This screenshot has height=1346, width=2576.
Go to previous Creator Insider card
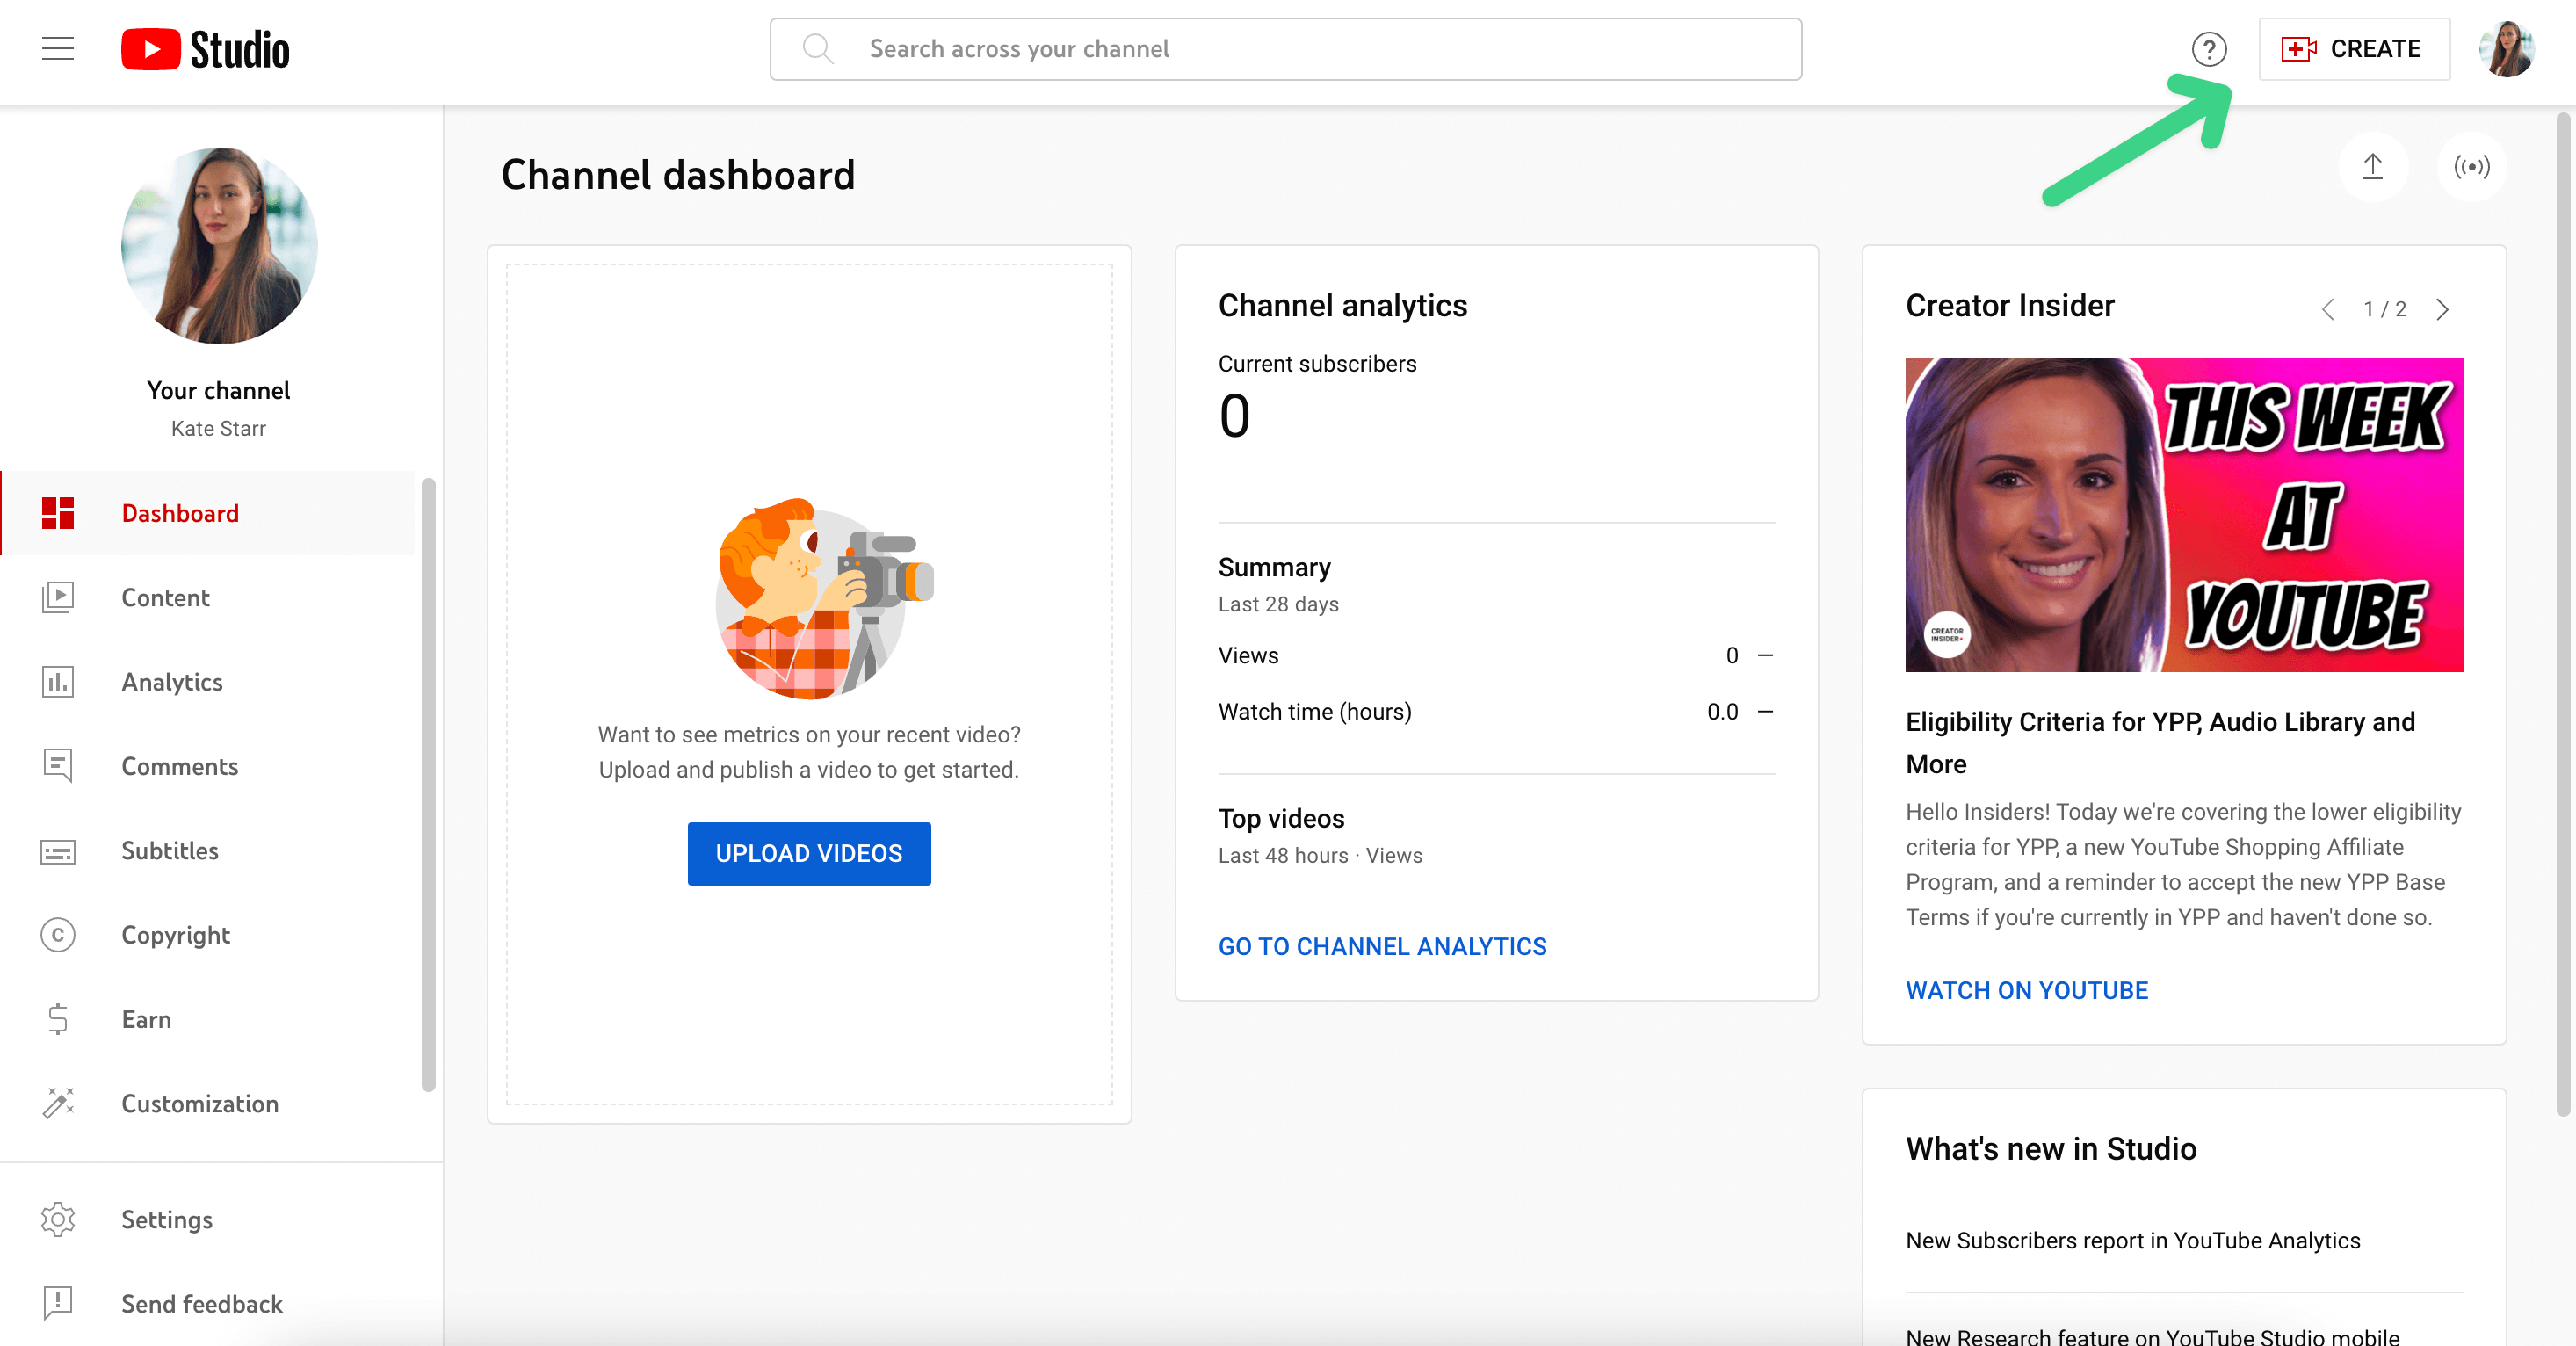point(2328,309)
